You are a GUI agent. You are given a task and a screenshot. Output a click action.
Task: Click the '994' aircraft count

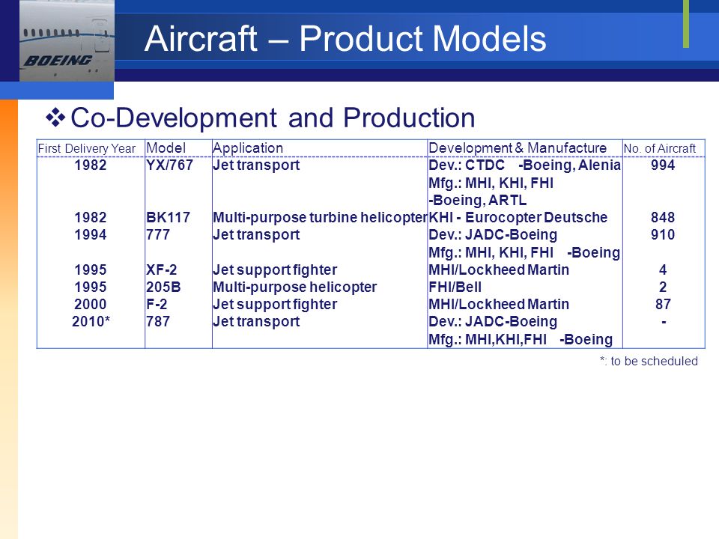[663, 165]
